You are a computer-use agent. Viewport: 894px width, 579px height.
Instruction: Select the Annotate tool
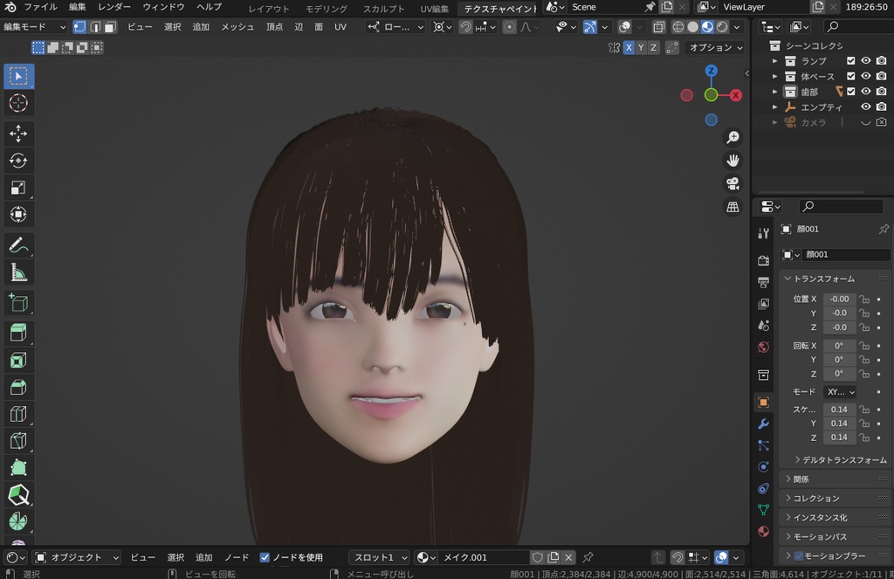(18, 245)
